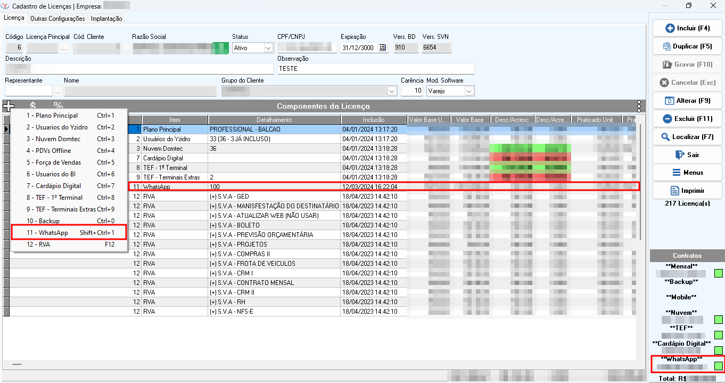Click the ellipsis button beside Representante field
This screenshot has width=725, height=383.
point(58,91)
